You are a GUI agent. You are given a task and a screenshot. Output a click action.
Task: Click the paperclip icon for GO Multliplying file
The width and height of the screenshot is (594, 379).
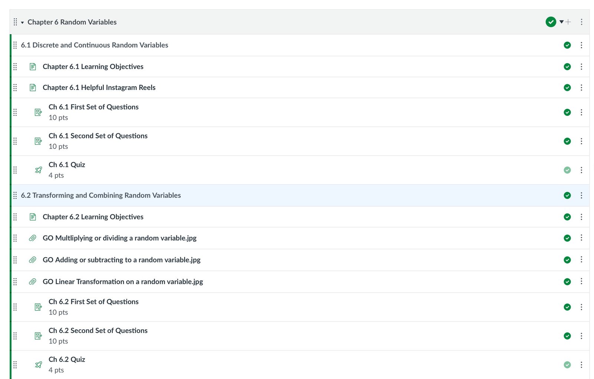click(x=33, y=238)
